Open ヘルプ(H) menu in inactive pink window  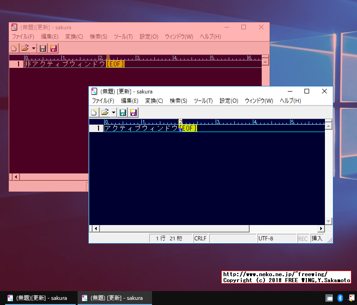[211, 36]
